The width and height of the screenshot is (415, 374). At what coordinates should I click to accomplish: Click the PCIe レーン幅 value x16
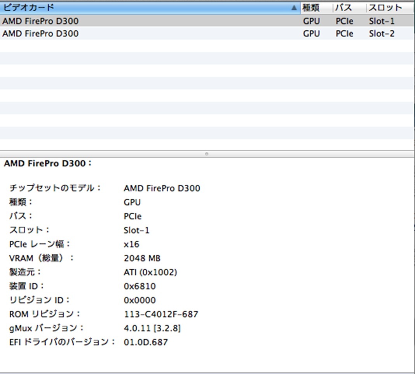pos(131,244)
